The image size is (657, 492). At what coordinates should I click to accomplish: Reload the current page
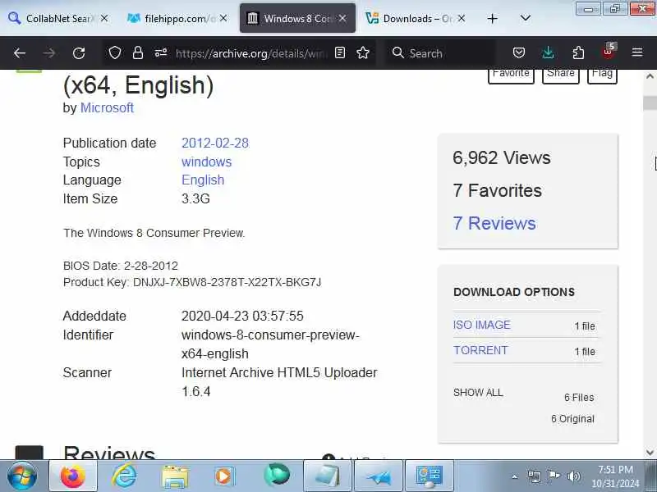79,53
